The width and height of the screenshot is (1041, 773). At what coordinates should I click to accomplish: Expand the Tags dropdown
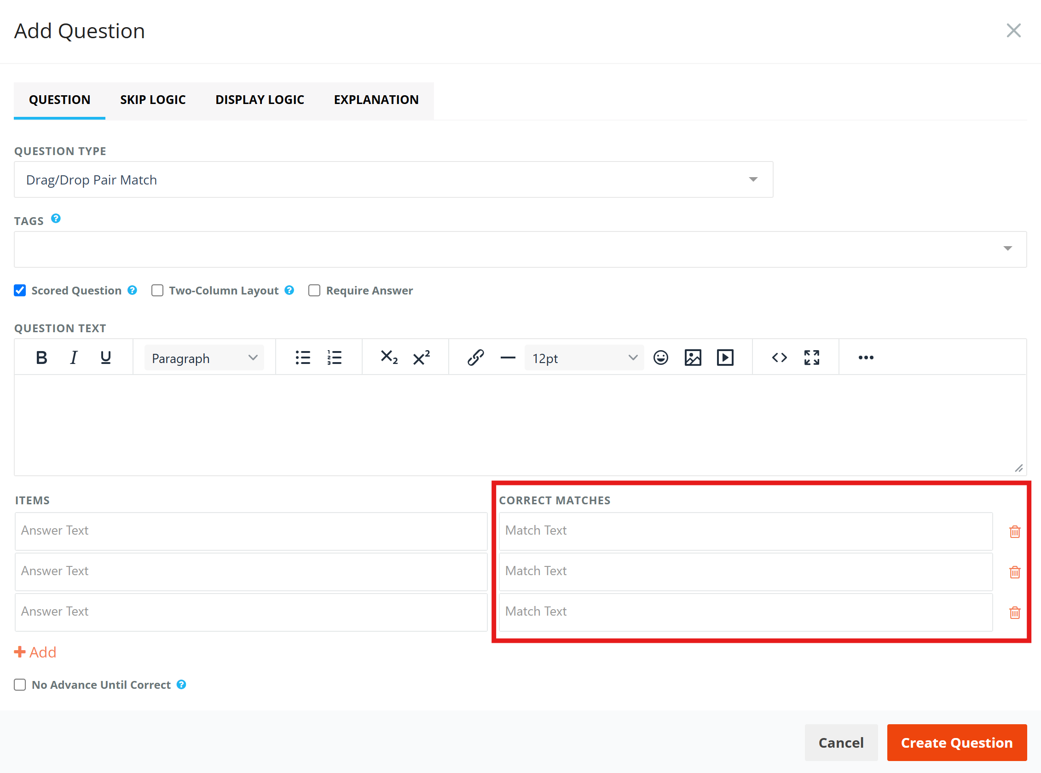[x=520, y=249]
